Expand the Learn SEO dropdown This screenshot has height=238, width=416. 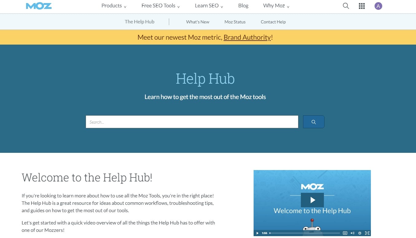[x=209, y=6]
